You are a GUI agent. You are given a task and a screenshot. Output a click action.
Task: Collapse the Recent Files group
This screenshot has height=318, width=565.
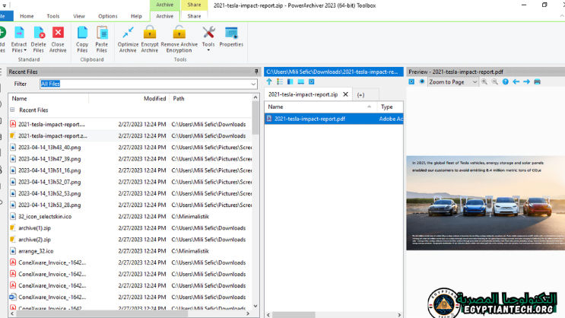pos(12,110)
